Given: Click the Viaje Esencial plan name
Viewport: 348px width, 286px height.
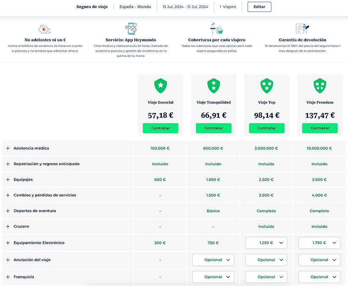Looking at the screenshot, I should pyautogui.click(x=160, y=102).
